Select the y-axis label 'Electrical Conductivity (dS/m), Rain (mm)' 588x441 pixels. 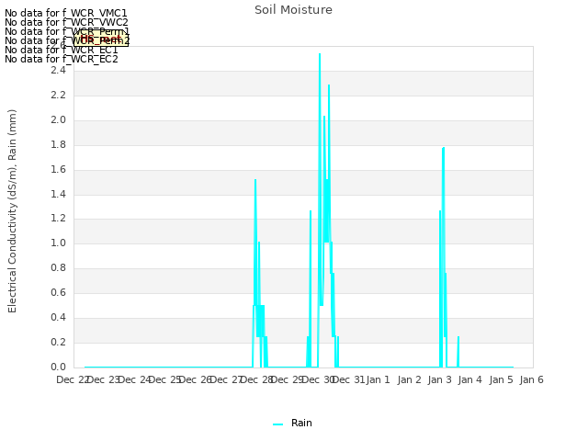(x=12, y=211)
